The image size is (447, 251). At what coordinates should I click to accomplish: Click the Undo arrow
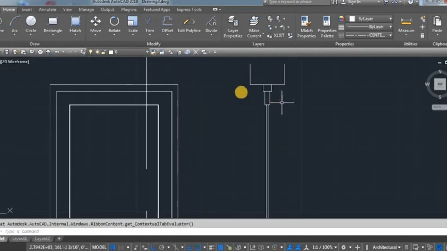tap(57, 52)
